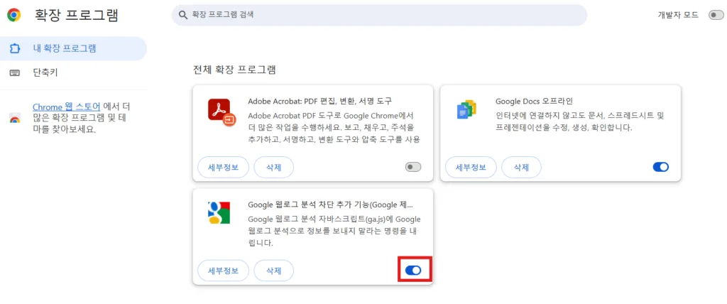Click the 단축키 keyboard icon
This screenshot has height=304, width=727.
[x=15, y=73]
